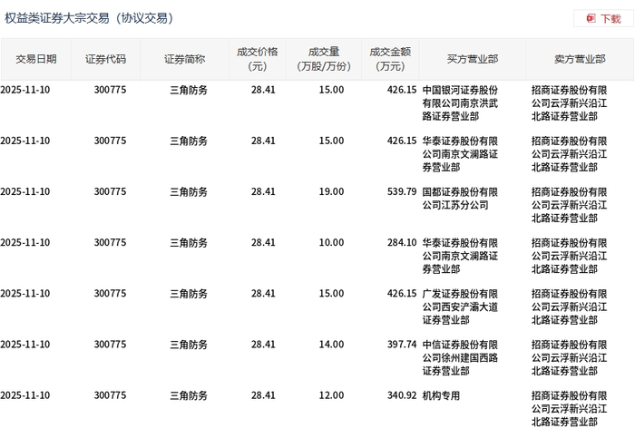This screenshot has height=438, width=635.
Task: Click the 14.00 volume cell
Action: coord(331,345)
